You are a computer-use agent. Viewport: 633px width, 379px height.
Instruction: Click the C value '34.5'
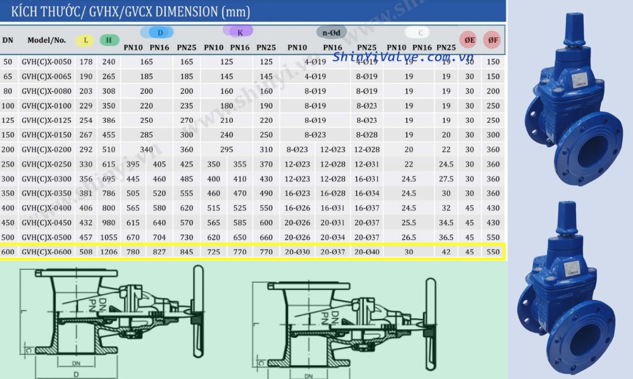click(446, 222)
